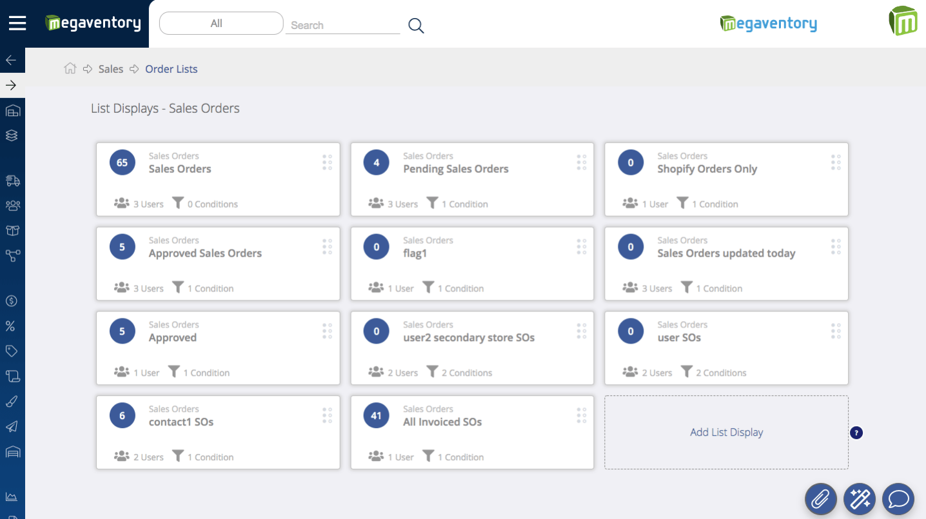926x519 pixels.
Task: Open options on All Invoiced SOs card
Action: pos(581,415)
